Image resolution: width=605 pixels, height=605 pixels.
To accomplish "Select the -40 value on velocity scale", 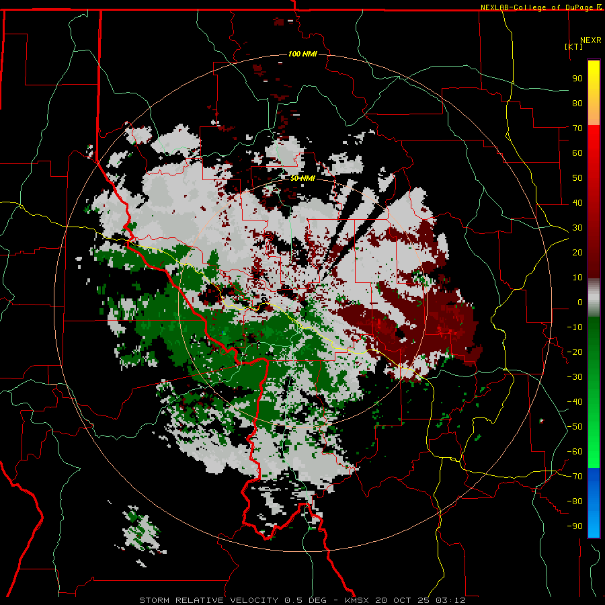I will coord(575,402).
